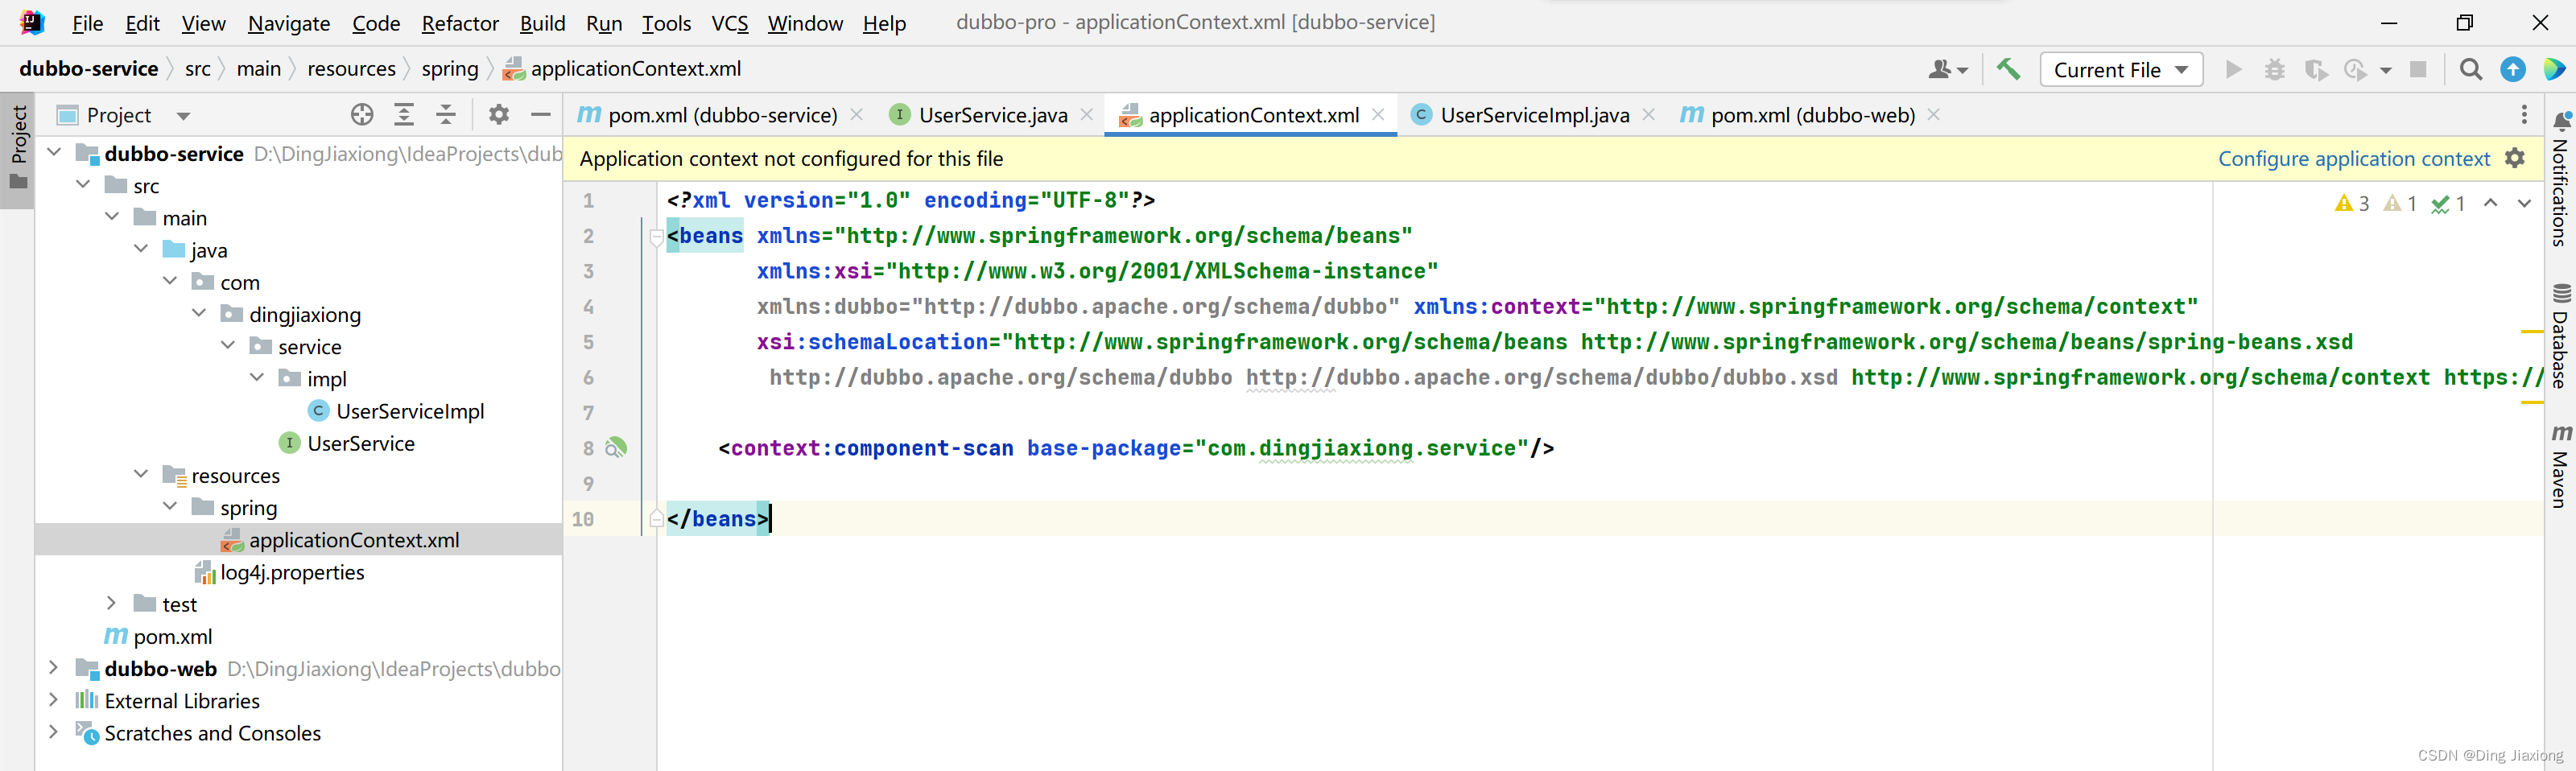The image size is (2576, 771).
Task: Open the Maven tool window
Action: [x=2560, y=466]
